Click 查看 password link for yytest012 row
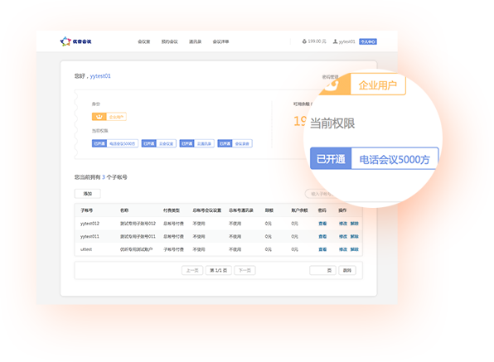Viewport: 494px width, 362px height. click(322, 224)
